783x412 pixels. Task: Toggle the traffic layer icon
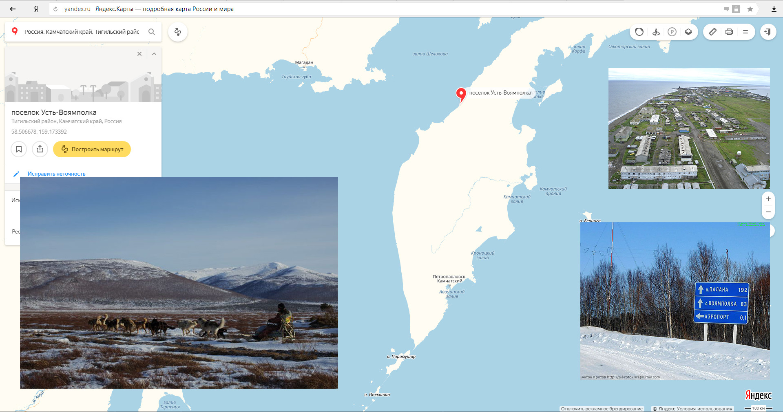tap(639, 32)
